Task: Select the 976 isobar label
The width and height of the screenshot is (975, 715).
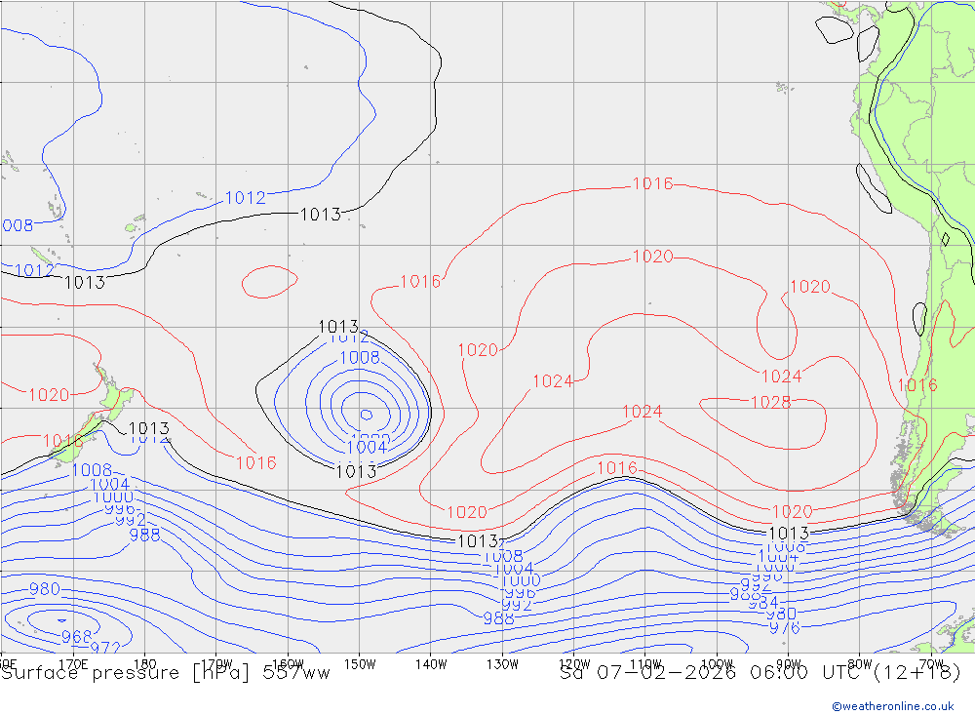Action: [x=785, y=628]
